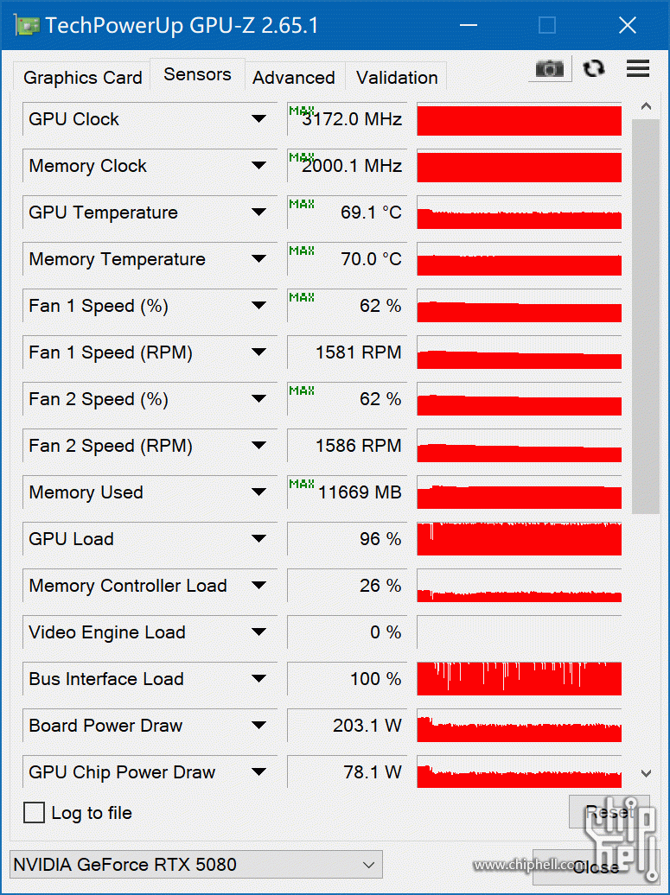Click the vertical scrollbar thumb
Image resolution: width=670 pixels, height=895 pixels.
click(646, 316)
